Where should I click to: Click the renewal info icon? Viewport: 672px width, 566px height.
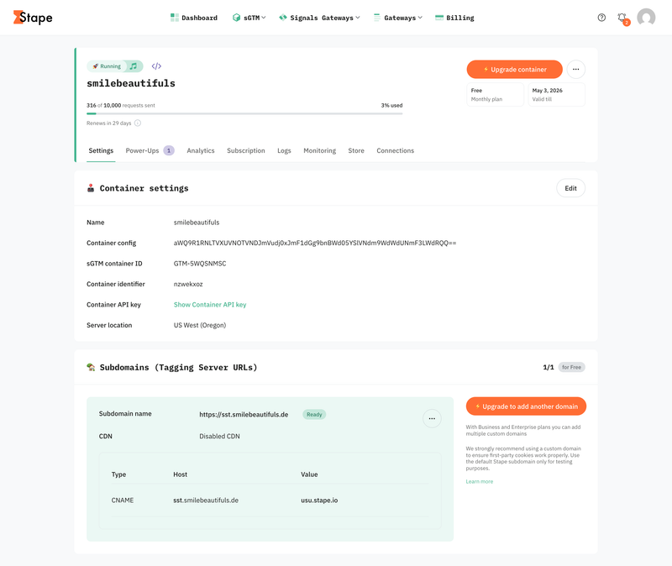(138, 123)
